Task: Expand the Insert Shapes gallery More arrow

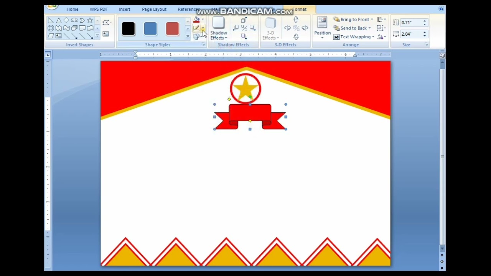Action: [x=97, y=36]
